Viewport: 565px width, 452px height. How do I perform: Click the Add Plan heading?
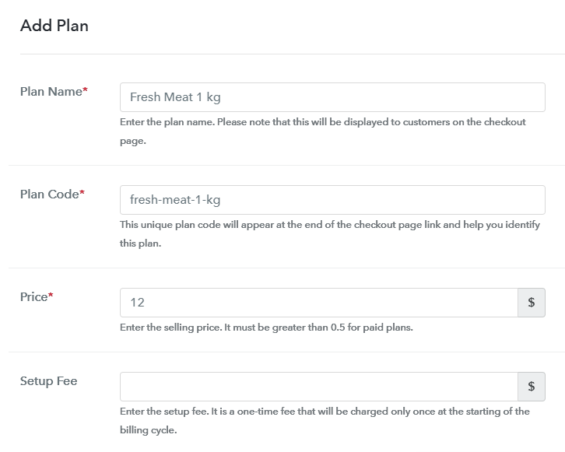click(x=54, y=26)
